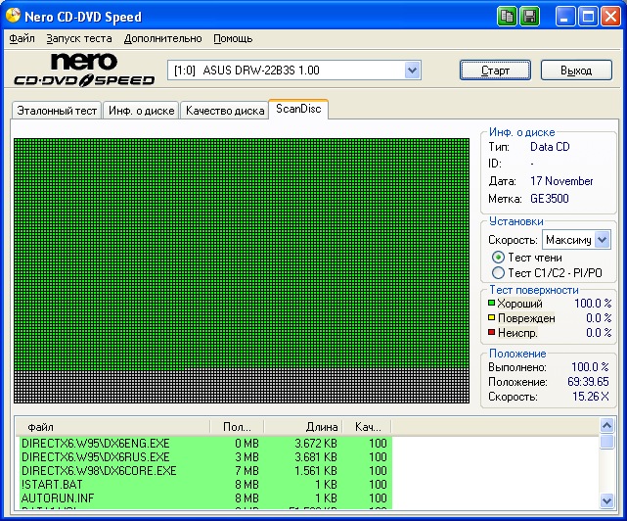This screenshot has height=521, width=627.
Task: Click the '17 November' date value
Action: tap(561, 181)
